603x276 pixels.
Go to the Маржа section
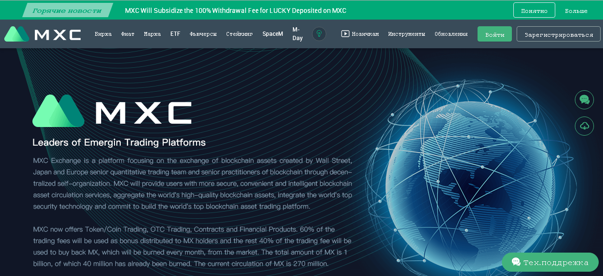point(152,34)
